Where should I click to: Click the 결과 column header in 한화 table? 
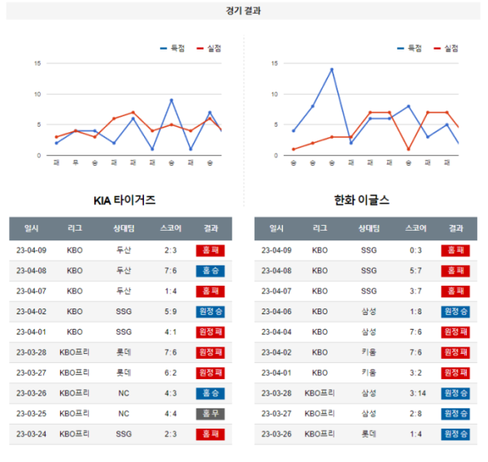point(456,228)
